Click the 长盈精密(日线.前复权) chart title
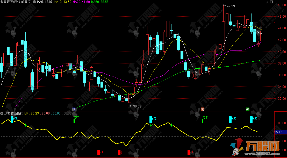 tap(16, 2)
